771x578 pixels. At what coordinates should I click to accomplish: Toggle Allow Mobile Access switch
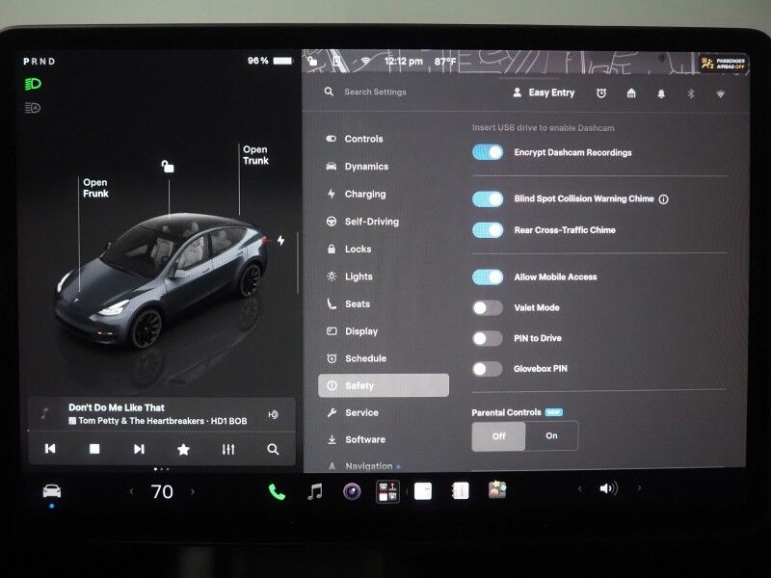(x=488, y=277)
